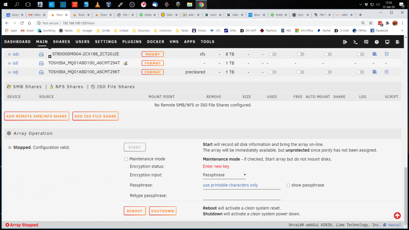Open the log icon in the sdj row

[375, 72]
